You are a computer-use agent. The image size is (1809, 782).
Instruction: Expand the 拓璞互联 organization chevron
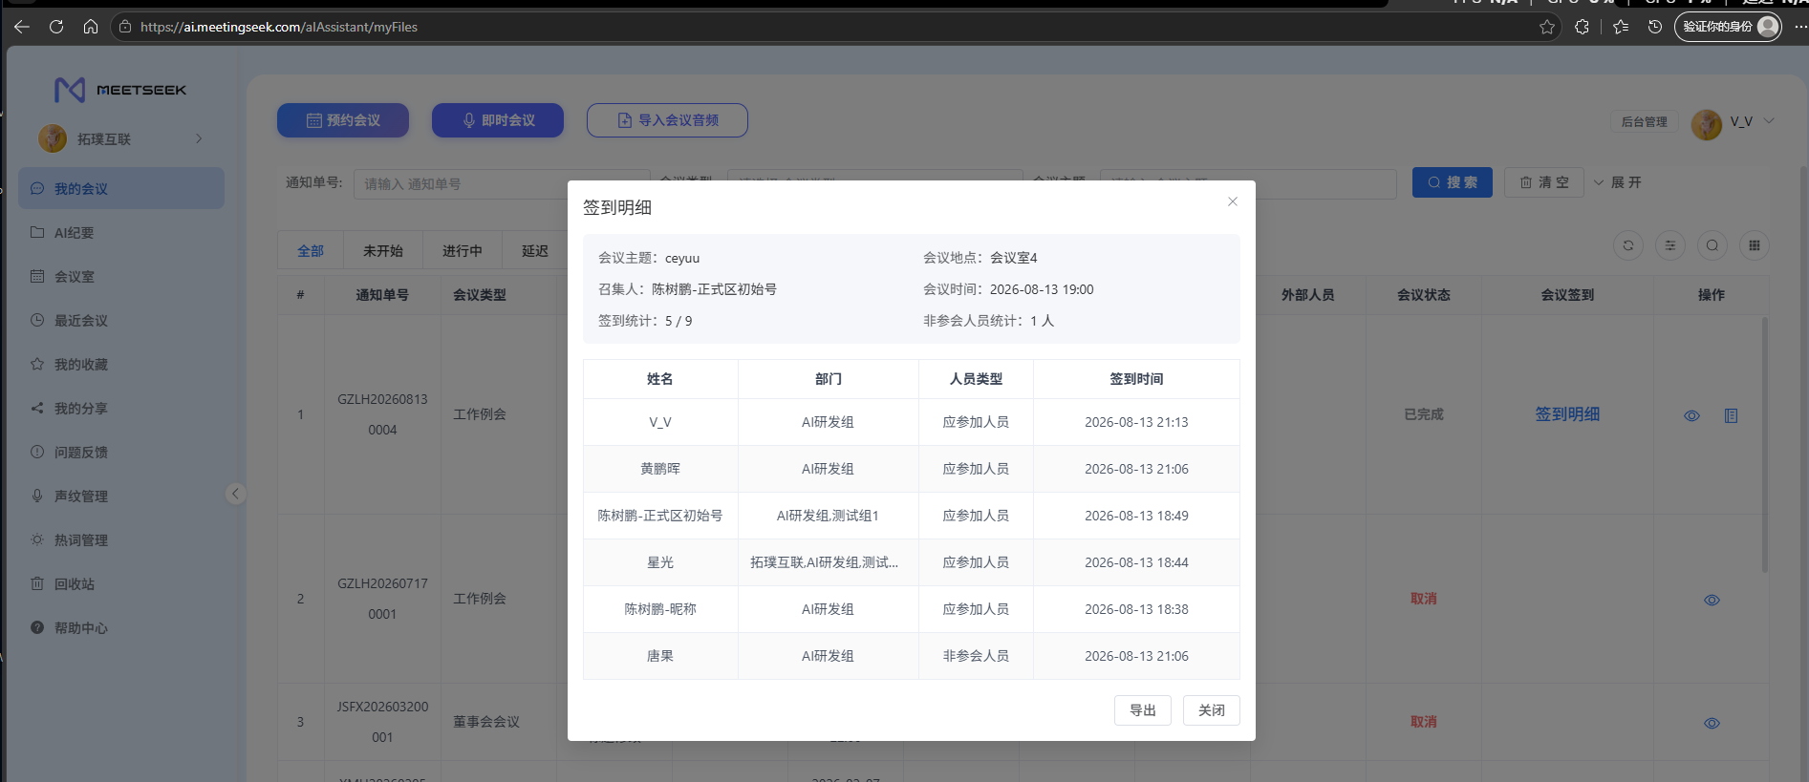tap(199, 138)
